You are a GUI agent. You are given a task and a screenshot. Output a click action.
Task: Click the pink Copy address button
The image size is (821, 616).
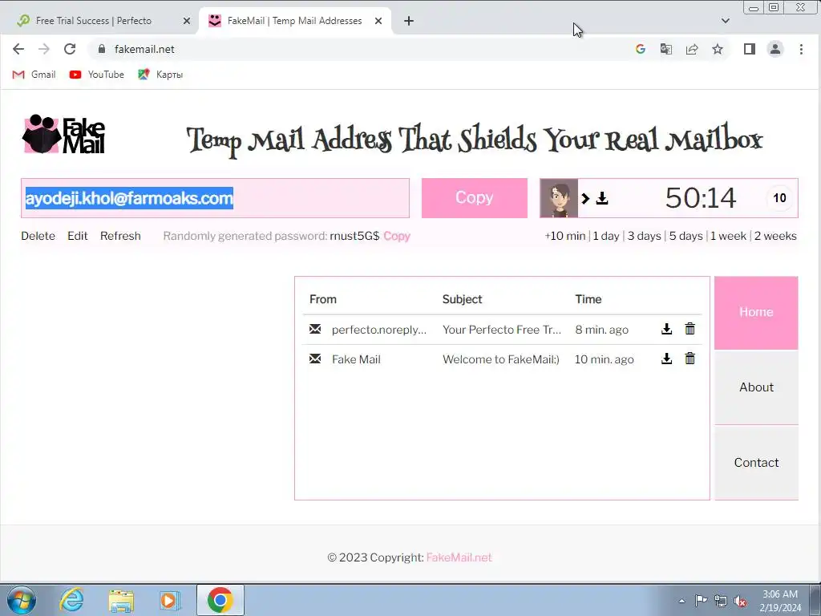(x=475, y=198)
